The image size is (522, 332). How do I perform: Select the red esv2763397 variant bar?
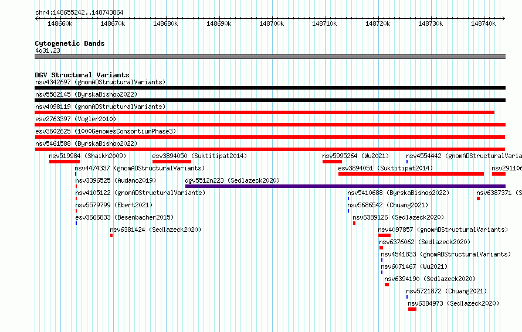click(x=270, y=125)
